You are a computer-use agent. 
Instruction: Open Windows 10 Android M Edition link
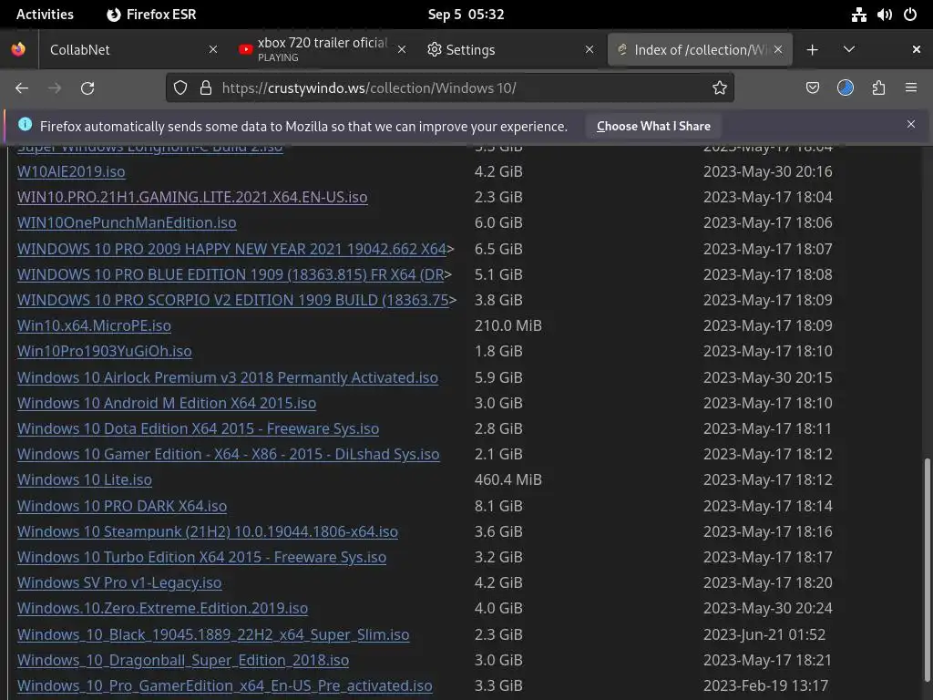167,403
